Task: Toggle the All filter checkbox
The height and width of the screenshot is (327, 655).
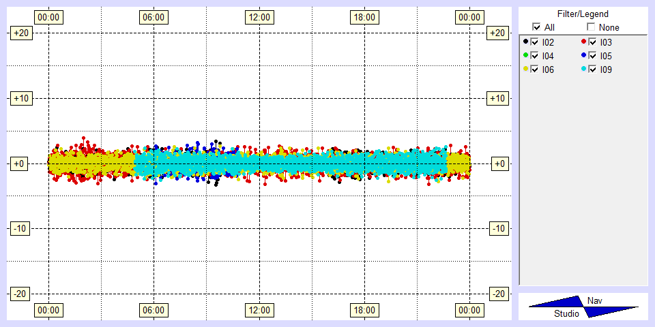Action: coord(537,27)
